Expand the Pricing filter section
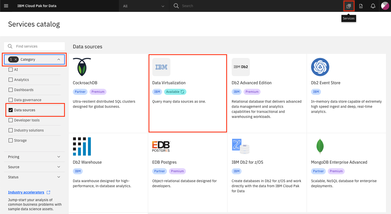Image resolution: width=391 pixels, height=214 pixels. coord(34,157)
